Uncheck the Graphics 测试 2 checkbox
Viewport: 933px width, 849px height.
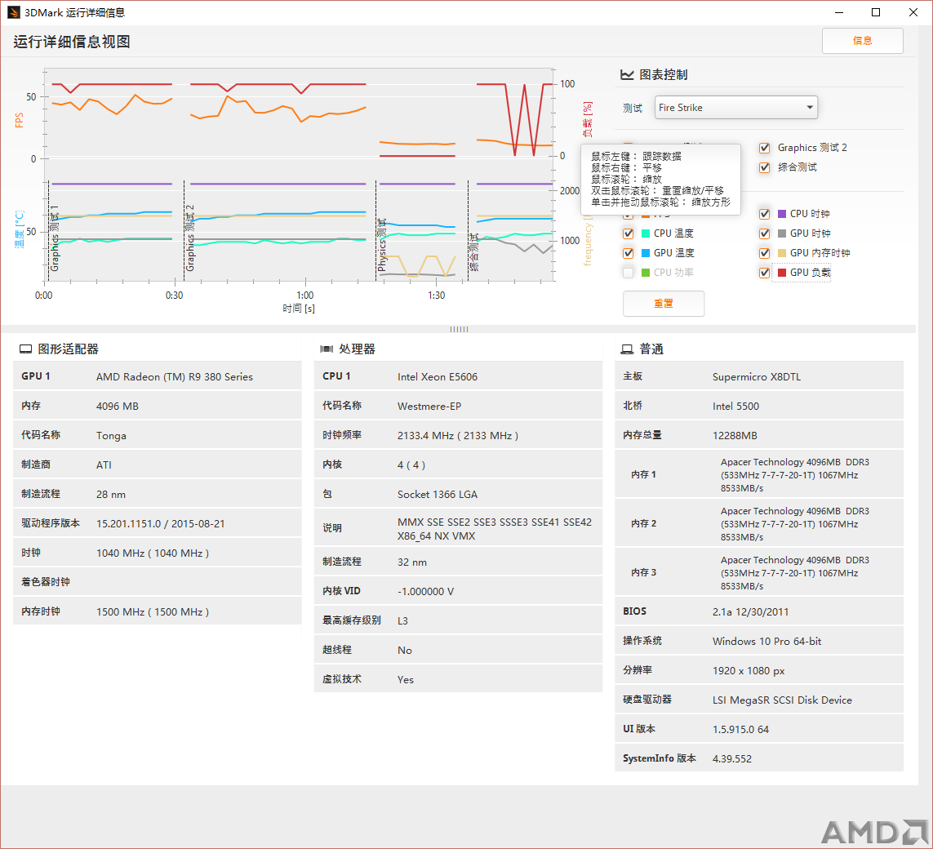click(765, 148)
